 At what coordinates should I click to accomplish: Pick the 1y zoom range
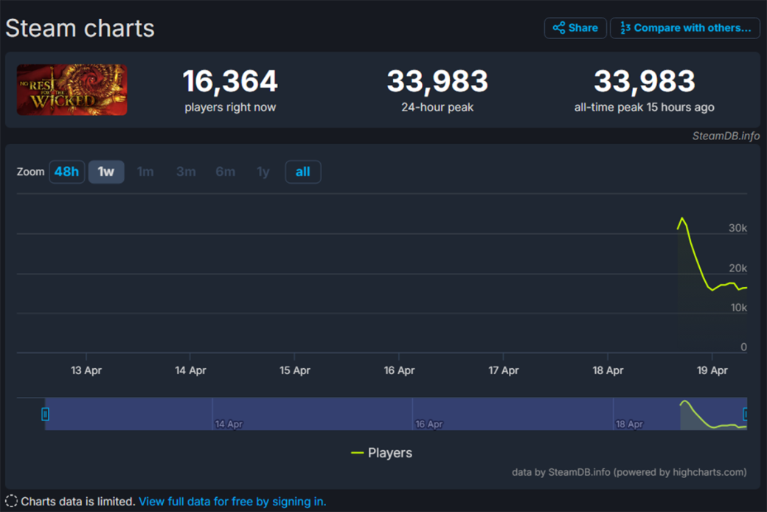[263, 172]
